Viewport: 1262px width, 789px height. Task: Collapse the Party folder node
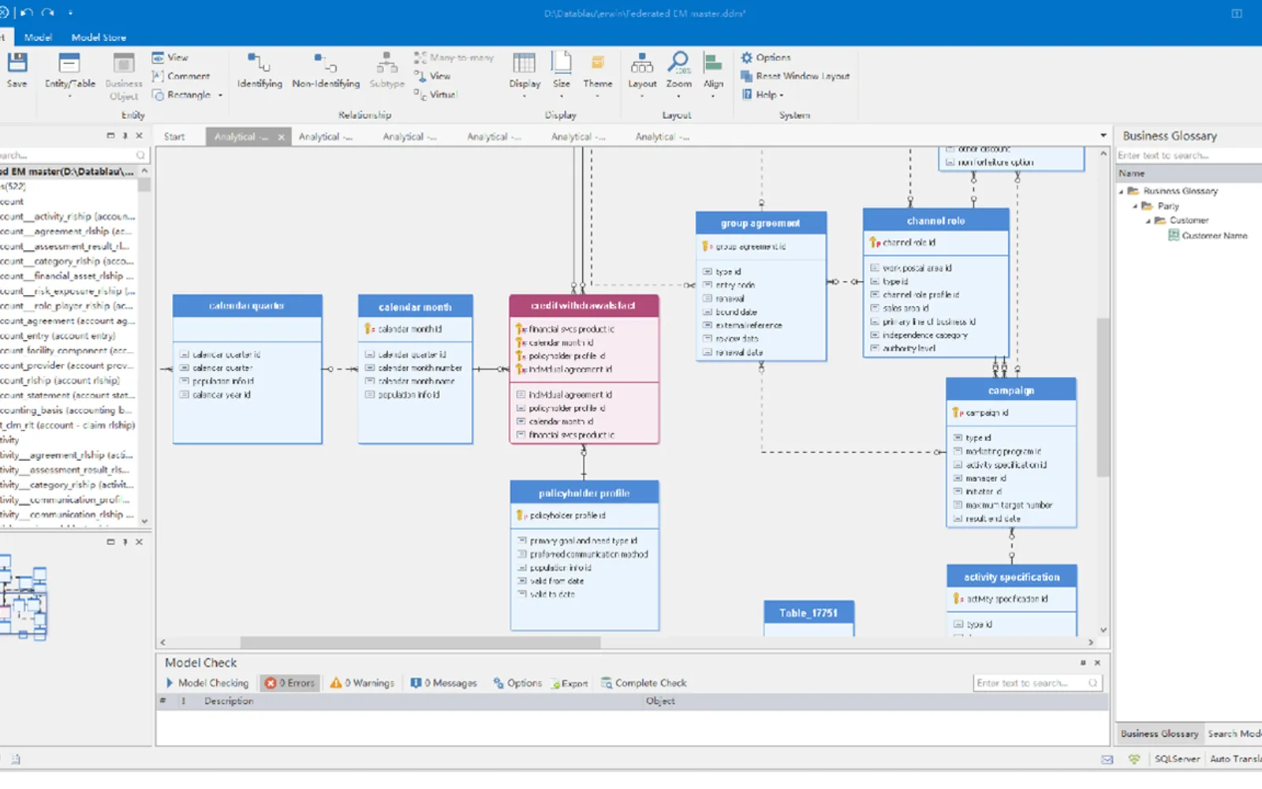click(1135, 206)
